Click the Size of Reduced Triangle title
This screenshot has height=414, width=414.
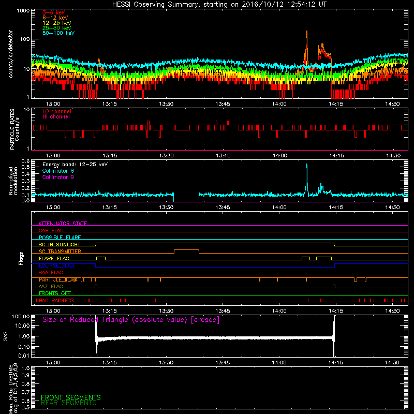(131, 320)
